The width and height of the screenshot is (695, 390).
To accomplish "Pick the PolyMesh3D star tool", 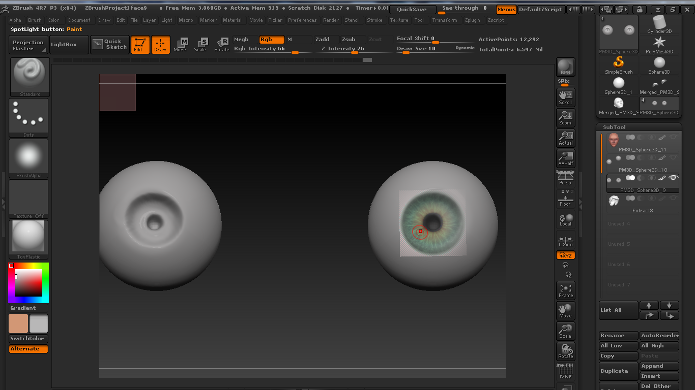I will 659,45.
